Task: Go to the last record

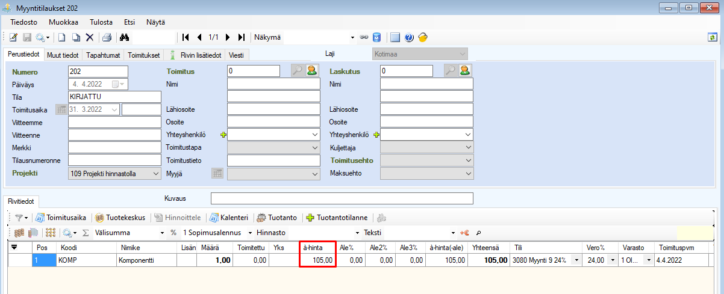Action: pos(242,37)
